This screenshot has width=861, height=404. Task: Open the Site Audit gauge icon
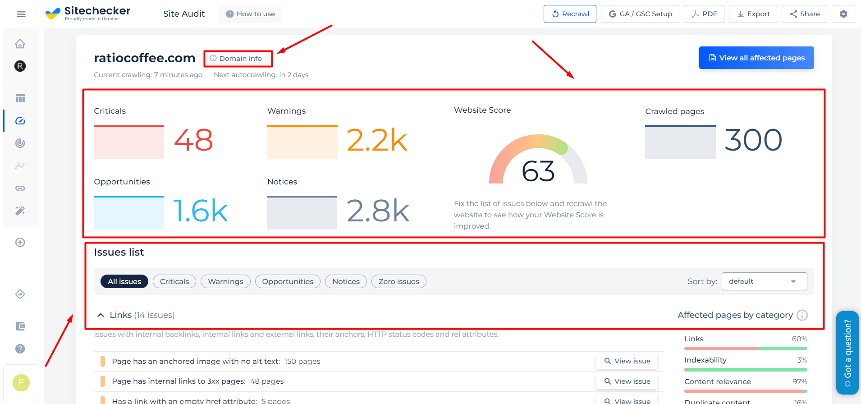pos(20,121)
